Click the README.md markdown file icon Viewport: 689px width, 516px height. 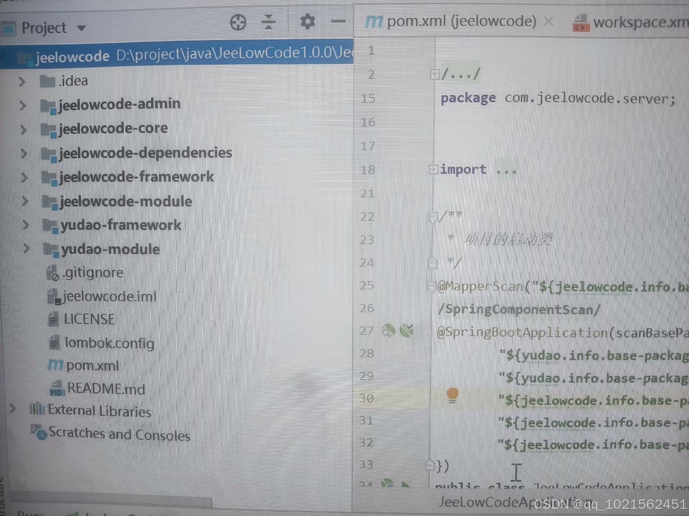pos(57,389)
